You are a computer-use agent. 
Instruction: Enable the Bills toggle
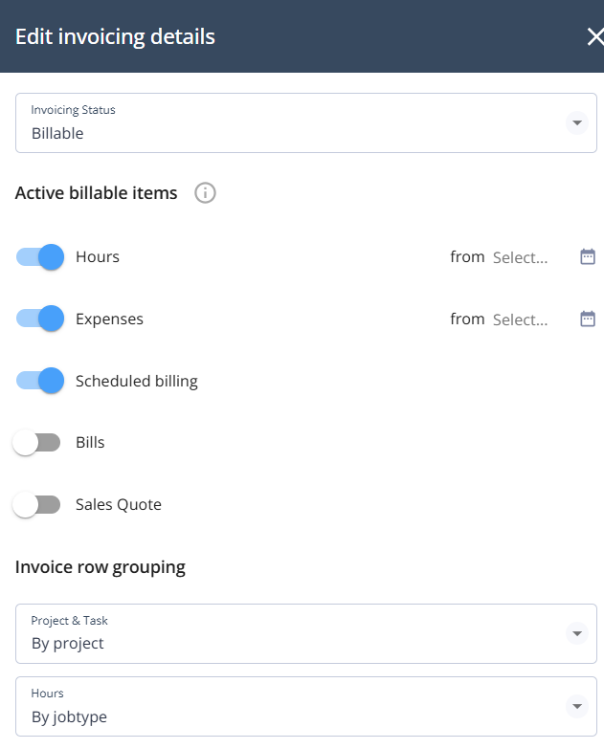(36, 442)
